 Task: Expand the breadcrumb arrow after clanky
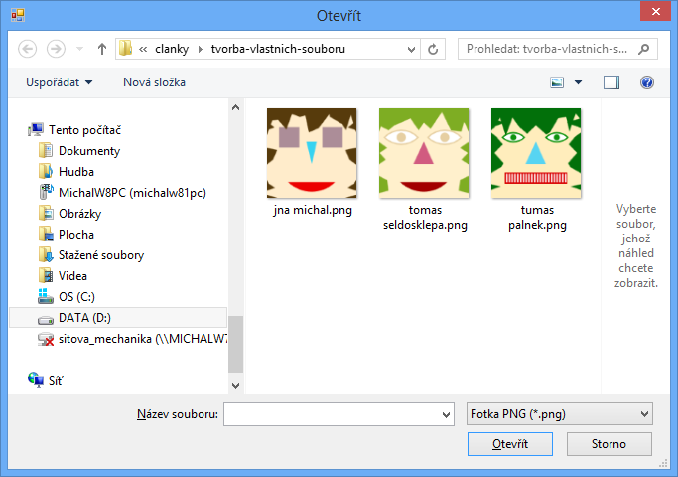tap(201, 49)
